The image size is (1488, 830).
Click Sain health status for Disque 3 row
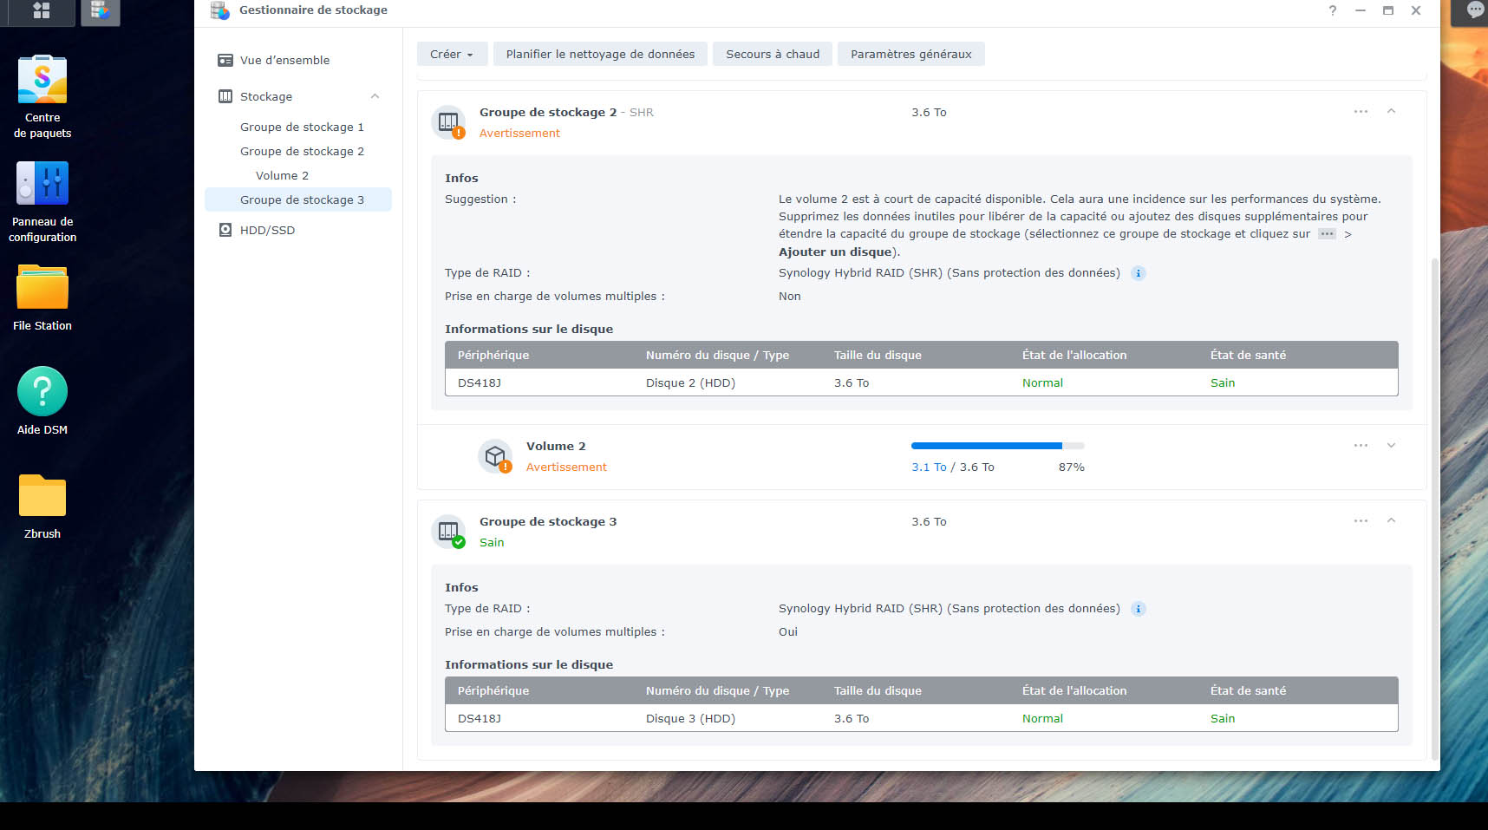(1223, 718)
